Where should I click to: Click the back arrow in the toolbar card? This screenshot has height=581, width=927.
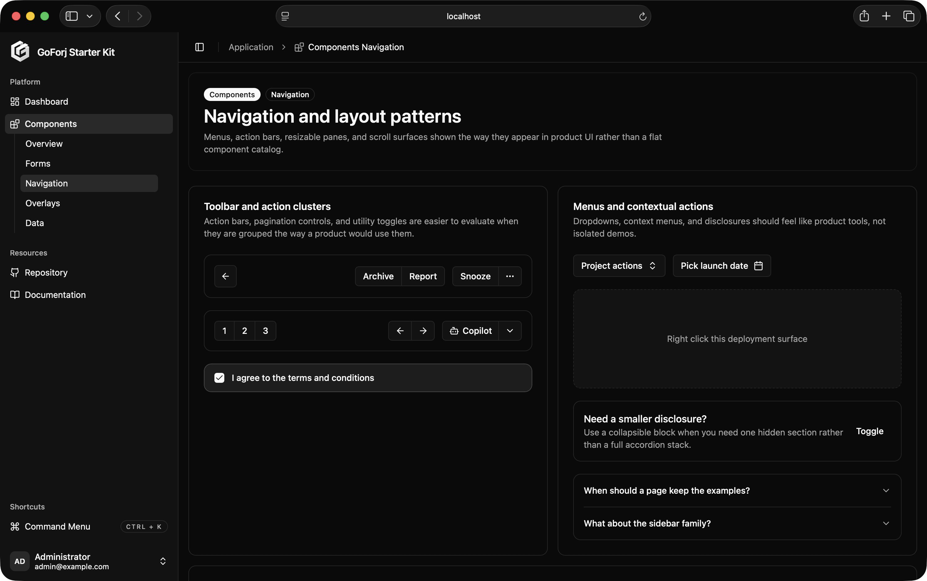[x=226, y=276]
